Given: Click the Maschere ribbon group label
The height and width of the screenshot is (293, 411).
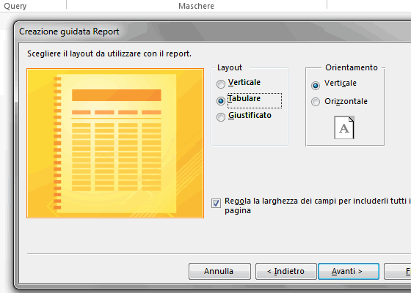Looking at the screenshot, I should pos(197,6).
